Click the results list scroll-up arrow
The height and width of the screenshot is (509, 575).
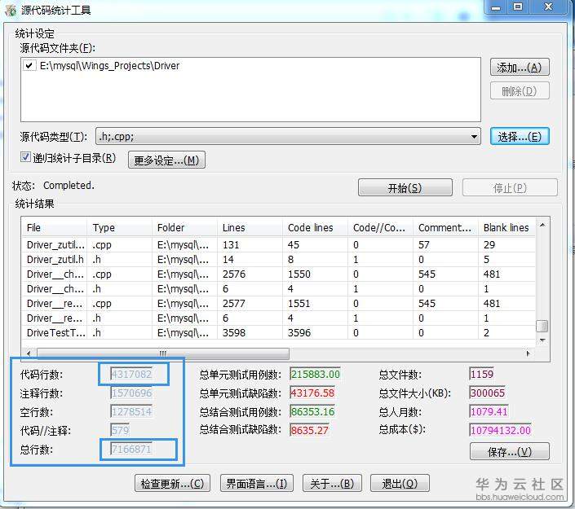tap(542, 225)
